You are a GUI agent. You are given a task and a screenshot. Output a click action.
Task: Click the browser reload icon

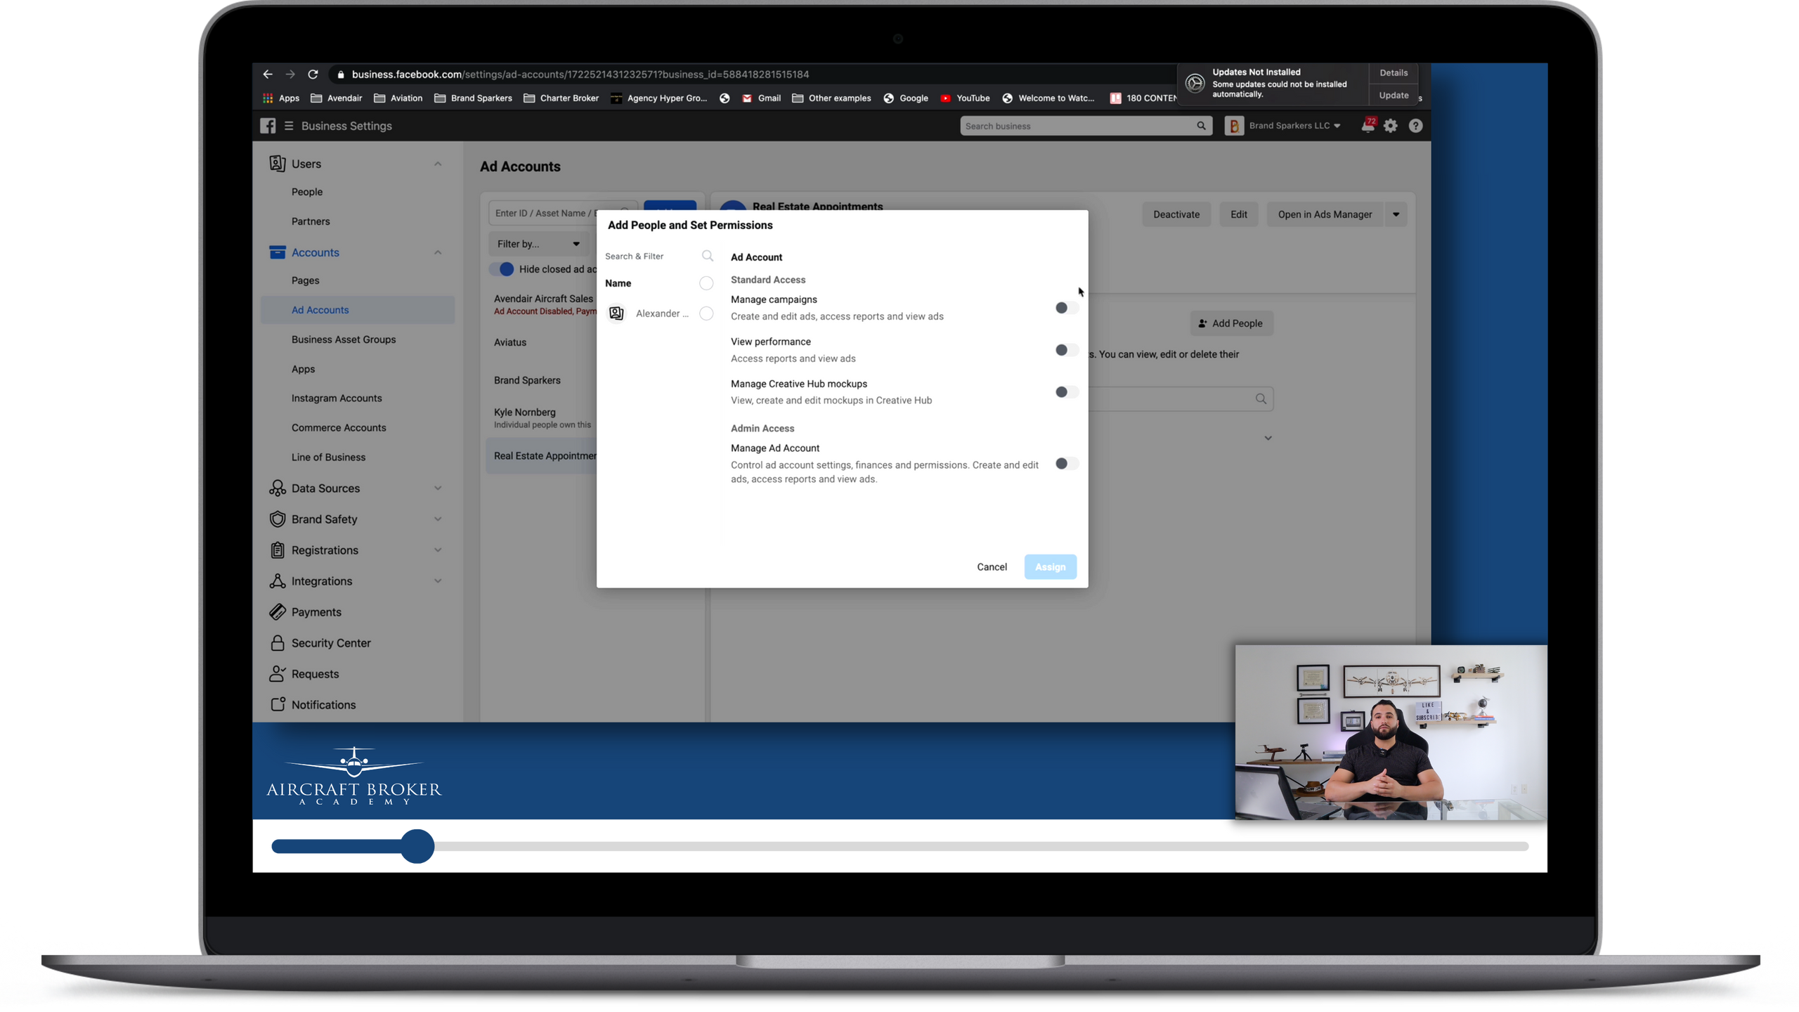313,74
